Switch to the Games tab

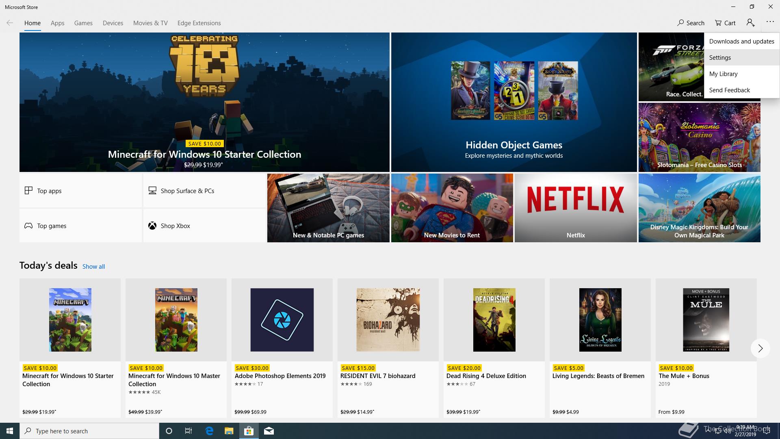coord(83,23)
